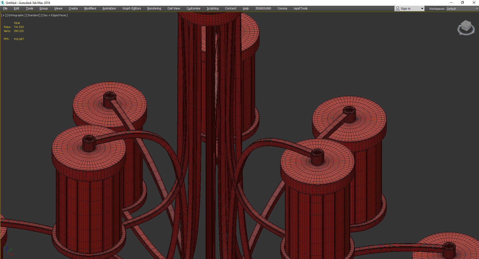Open the Corona menu
Image resolution: width=479 pixels, height=259 pixels.
click(282, 8)
